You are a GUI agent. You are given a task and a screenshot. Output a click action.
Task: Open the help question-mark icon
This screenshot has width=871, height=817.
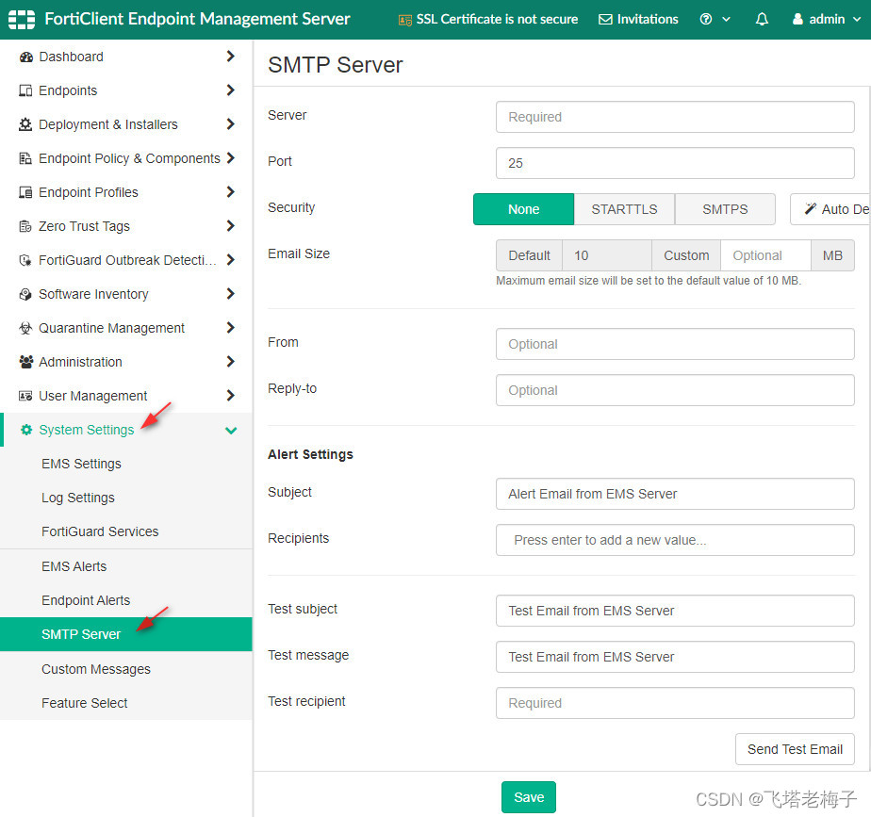705,20
